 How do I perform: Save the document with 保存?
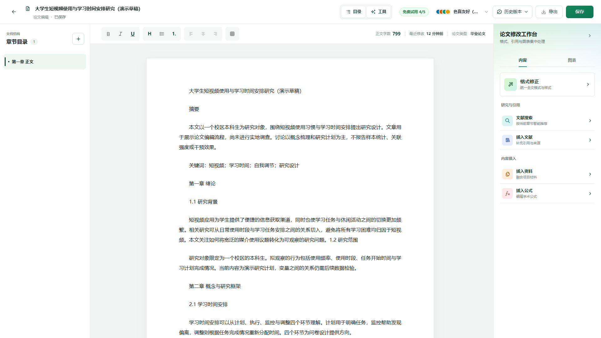click(x=579, y=12)
